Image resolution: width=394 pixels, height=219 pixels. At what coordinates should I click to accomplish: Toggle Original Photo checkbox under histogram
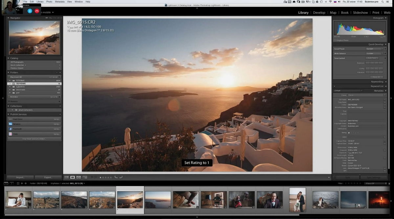click(335, 40)
